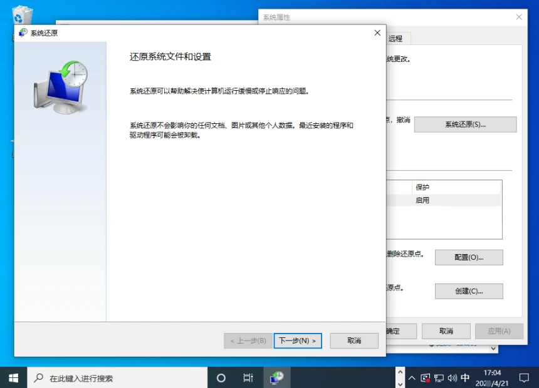The image size is (539, 388).
Task: Close the System Properties (系统属性) window
Action: coord(519,17)
